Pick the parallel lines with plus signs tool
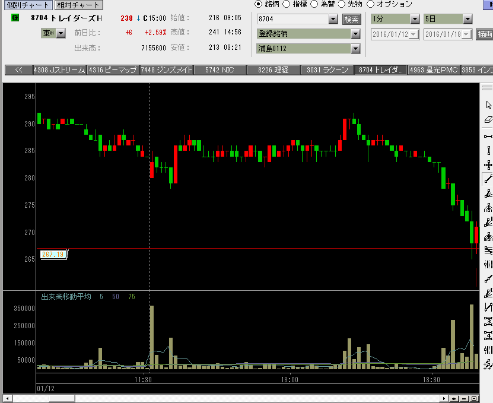This screenshot has height=403, width=493. [488, 364]
